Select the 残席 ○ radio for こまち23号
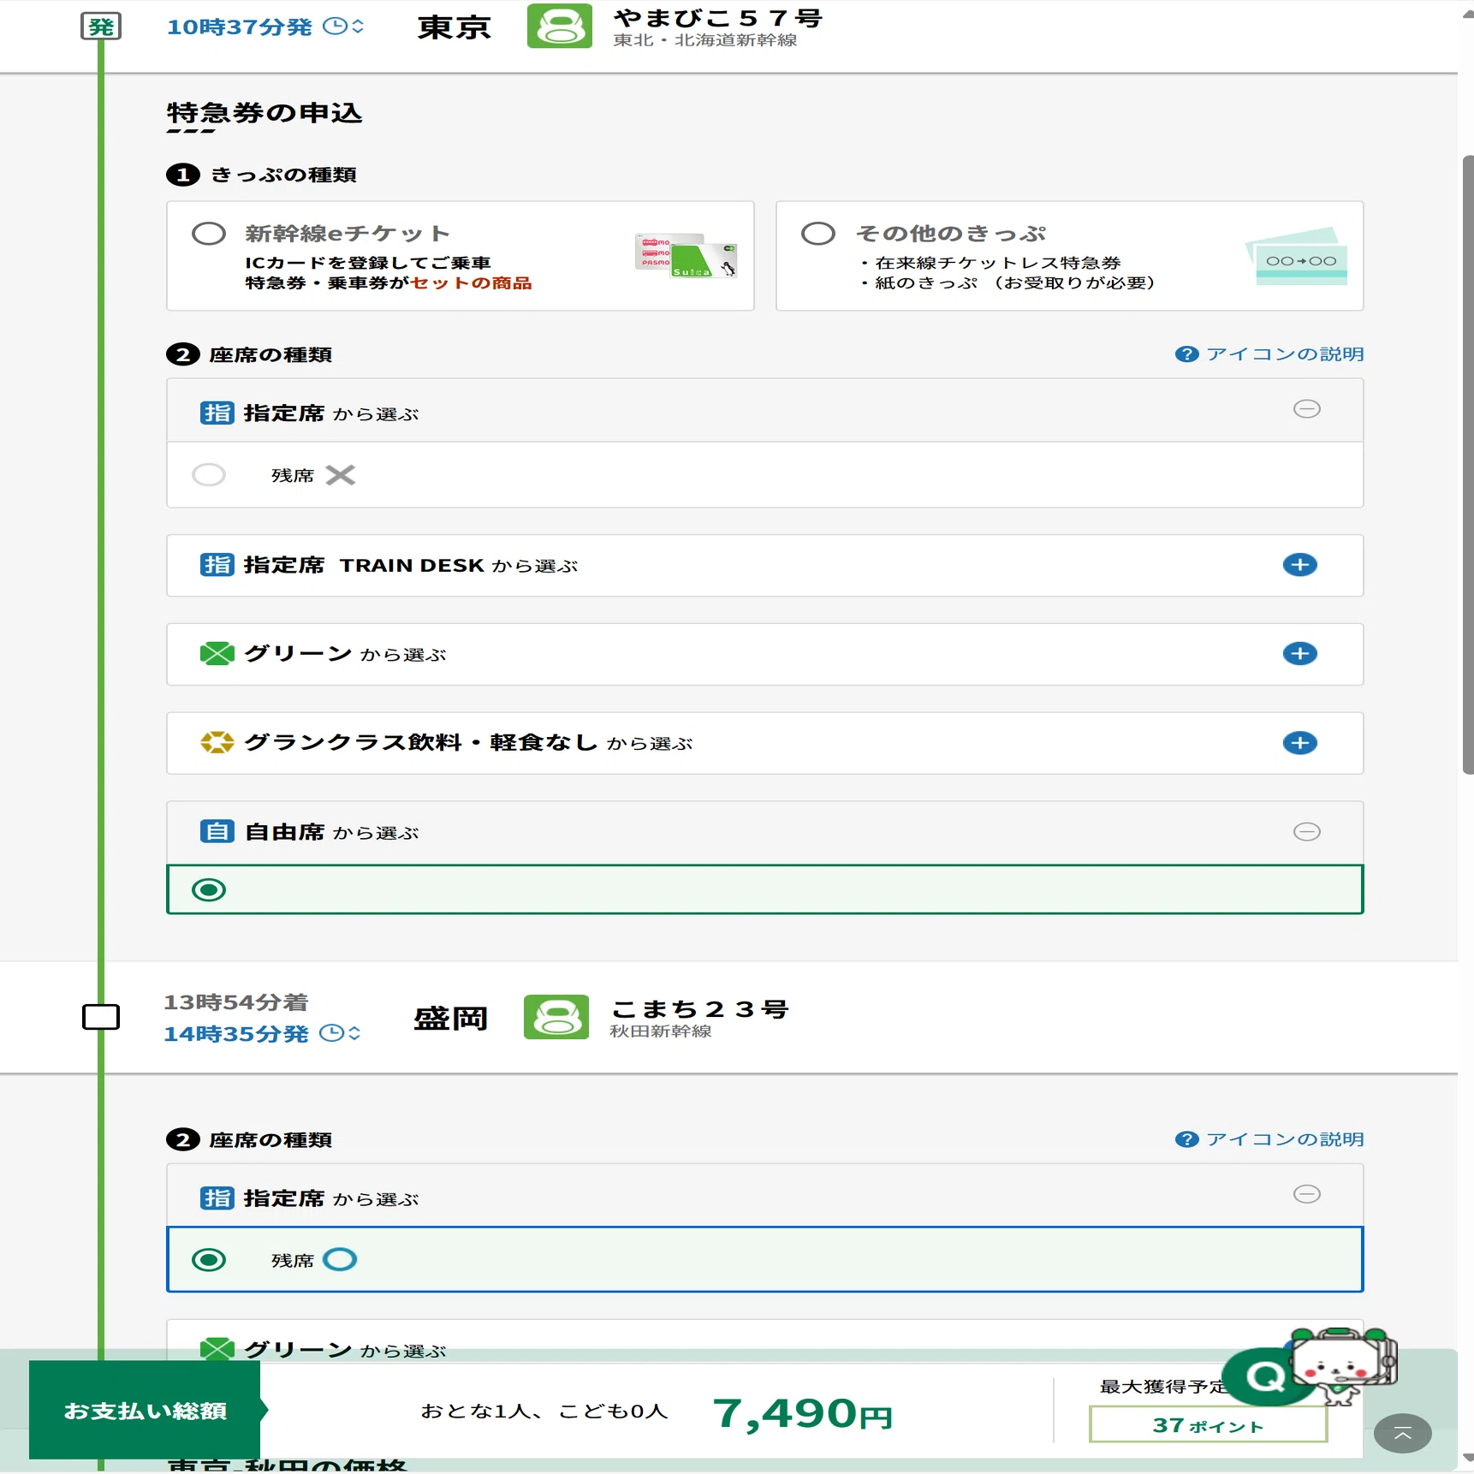Viewport: 1474px width, 1474px height. (209, 1260)
